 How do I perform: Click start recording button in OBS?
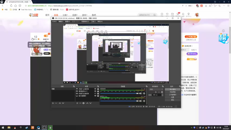(172, 92)
